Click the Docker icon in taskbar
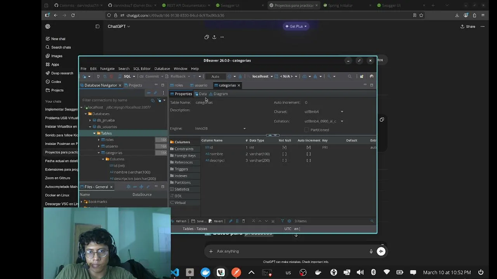The height and width of the screenshot is (279, 497). click(205, 272)
